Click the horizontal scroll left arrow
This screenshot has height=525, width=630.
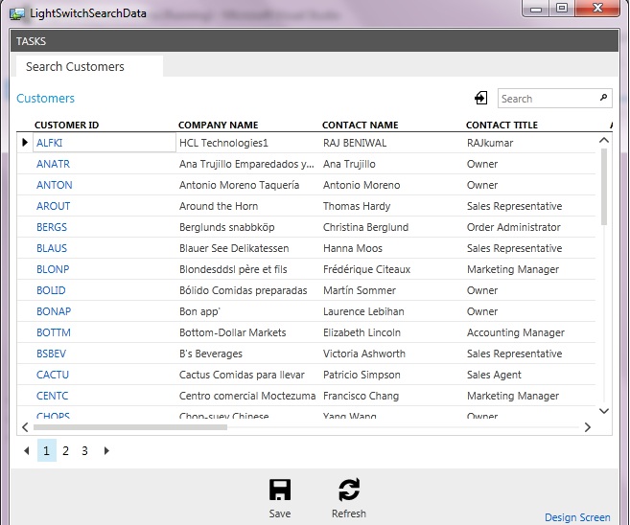tap(25, 427)
